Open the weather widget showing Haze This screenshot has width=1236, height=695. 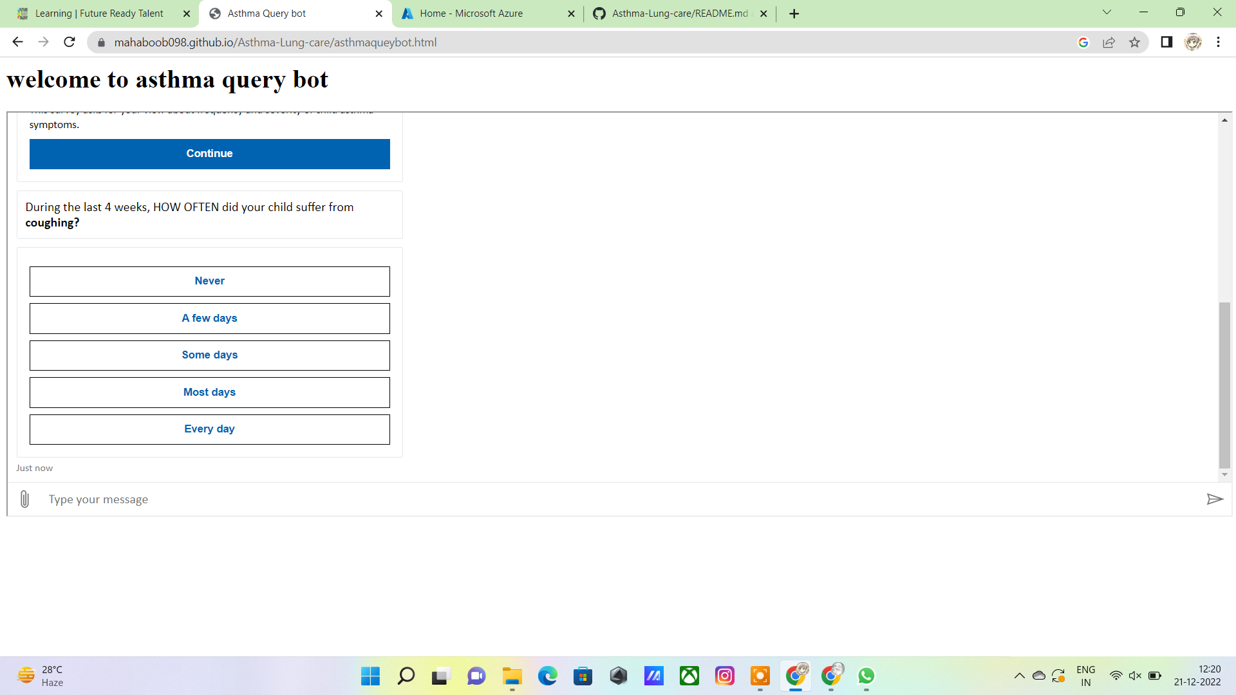[41, 676]
